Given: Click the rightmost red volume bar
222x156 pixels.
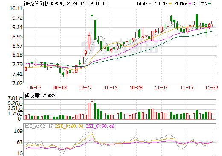Looking at the screenshot, I should coord(212,116).
